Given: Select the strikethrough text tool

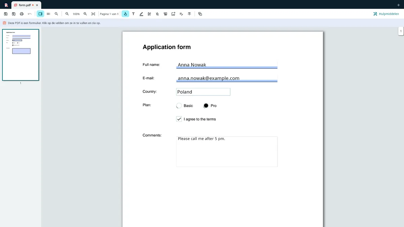Looking at the screenshot, I should point(190,14).
